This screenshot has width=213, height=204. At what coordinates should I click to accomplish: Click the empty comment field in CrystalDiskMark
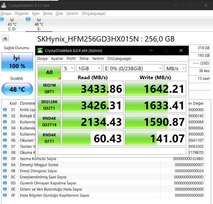112,151
